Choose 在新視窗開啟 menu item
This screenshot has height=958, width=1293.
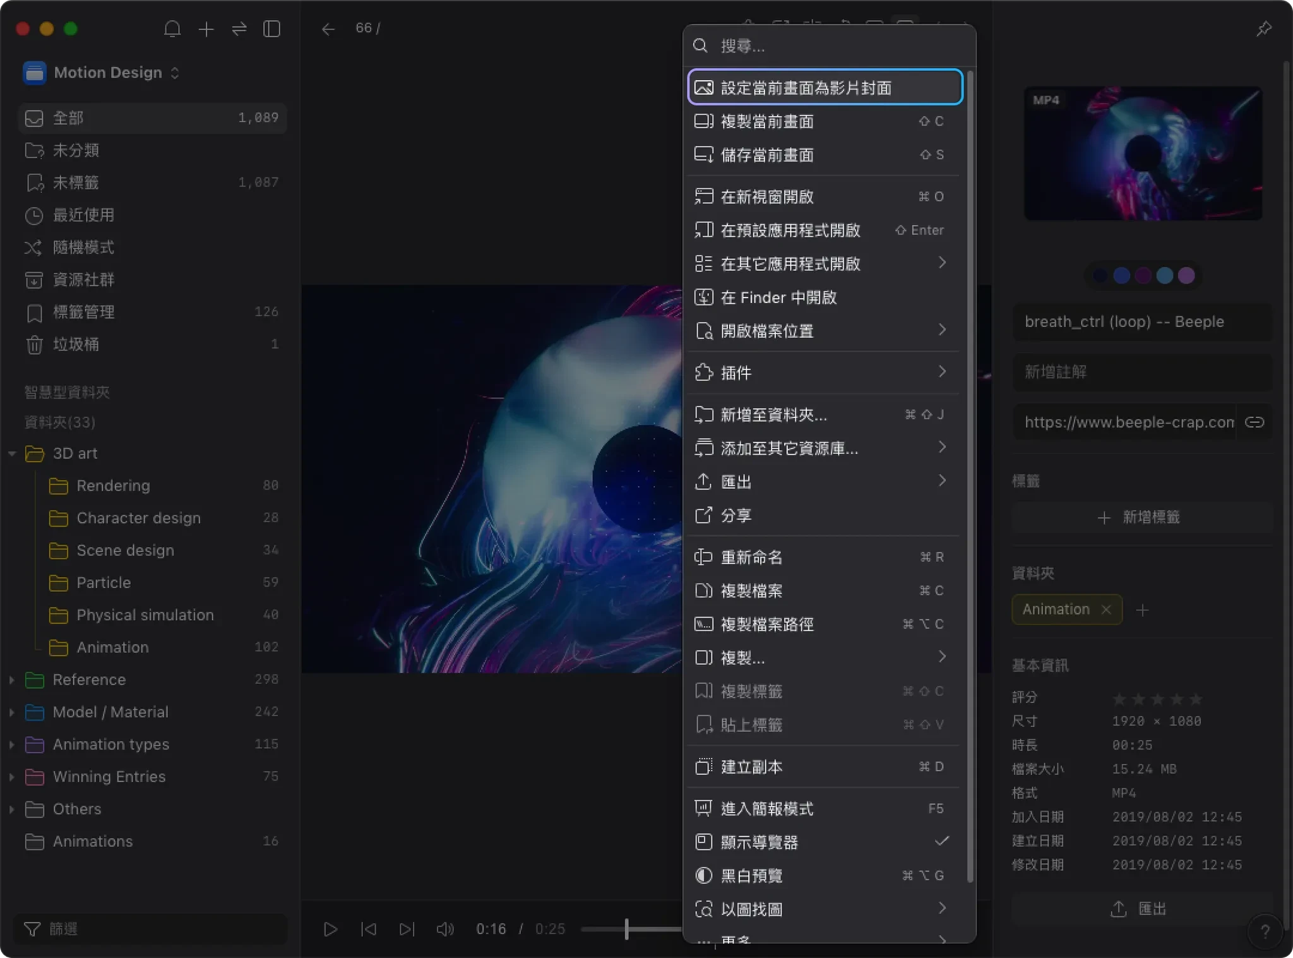point(824,196)
